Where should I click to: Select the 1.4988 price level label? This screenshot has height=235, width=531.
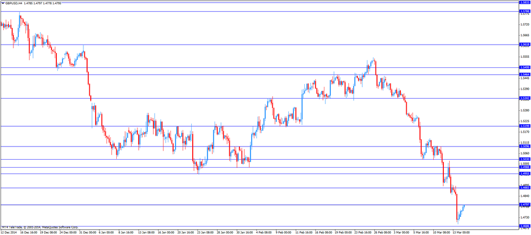click(525, 167)
